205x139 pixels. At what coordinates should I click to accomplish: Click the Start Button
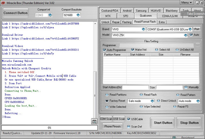click(163, 123)
